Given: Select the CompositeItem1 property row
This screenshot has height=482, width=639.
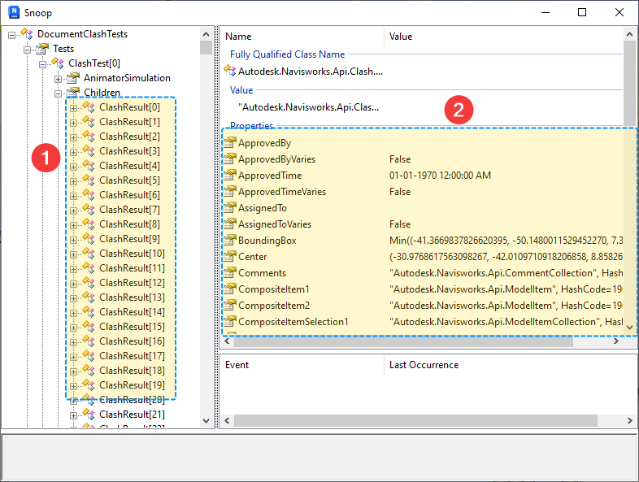Looking at the screenshot, I should tap(273, 289).
